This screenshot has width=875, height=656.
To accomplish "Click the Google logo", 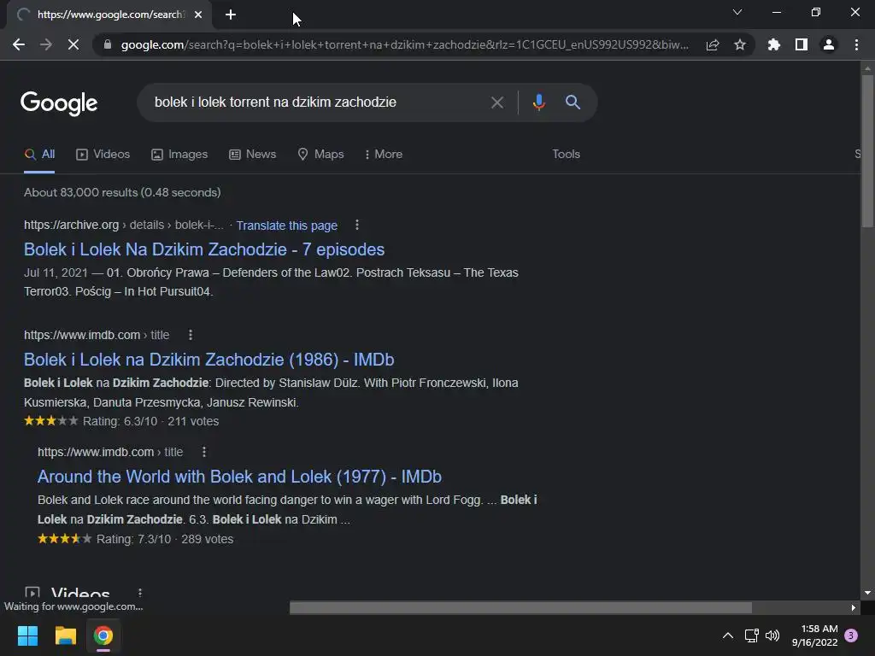I will pos(59,103).
